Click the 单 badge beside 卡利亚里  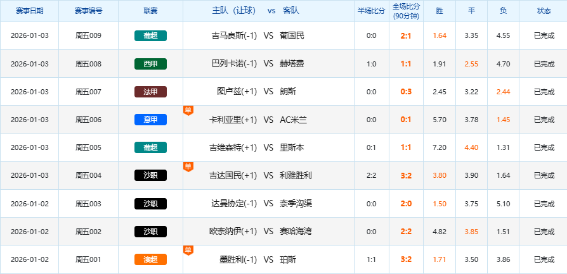click(188, 110)
